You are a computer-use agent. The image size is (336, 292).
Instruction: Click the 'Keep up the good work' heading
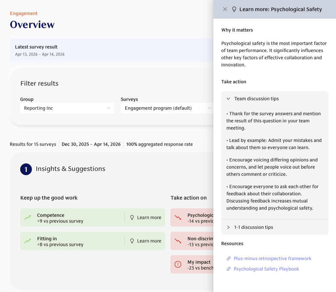click(x=49, y=198)
